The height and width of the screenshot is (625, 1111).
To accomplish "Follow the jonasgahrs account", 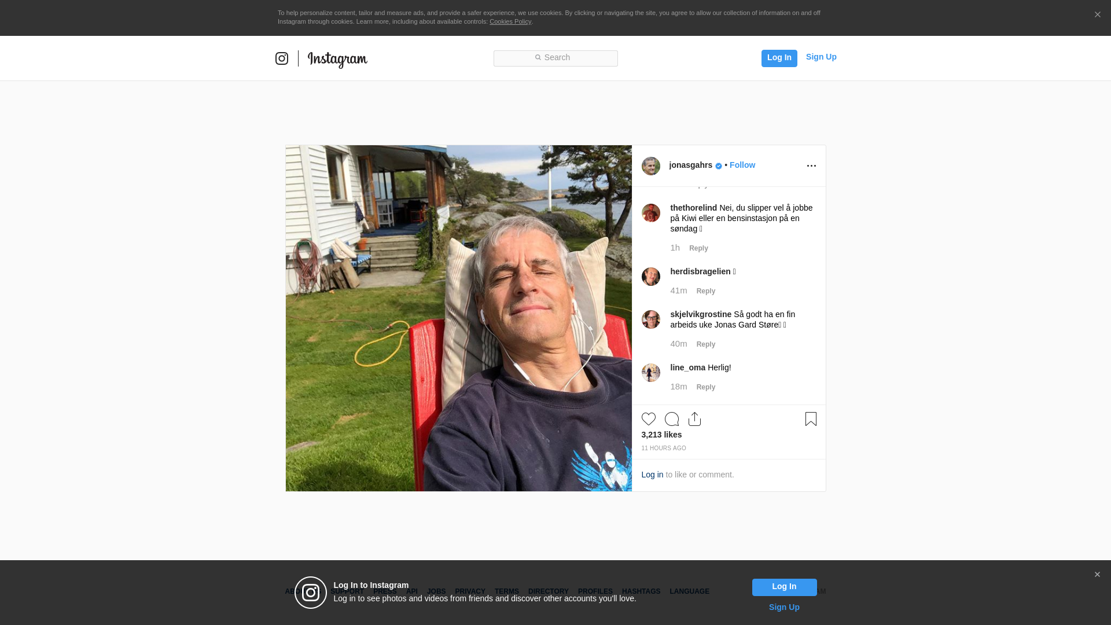I will pyautogui.click(x=742, y=166).
